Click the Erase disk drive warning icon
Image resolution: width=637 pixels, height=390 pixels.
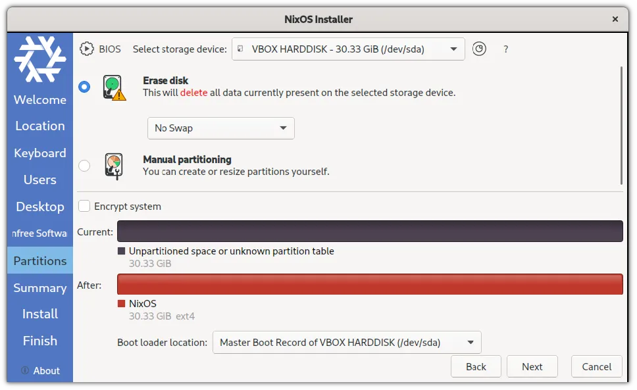[114, 87]
